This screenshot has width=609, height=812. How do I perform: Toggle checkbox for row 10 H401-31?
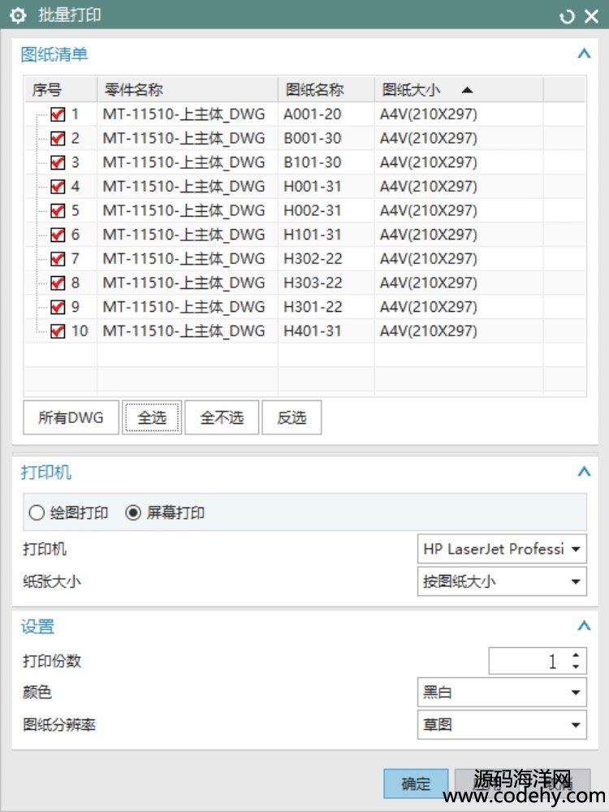[58, 331]
